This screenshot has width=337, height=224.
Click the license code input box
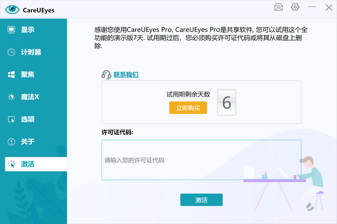tap(201, 160)
